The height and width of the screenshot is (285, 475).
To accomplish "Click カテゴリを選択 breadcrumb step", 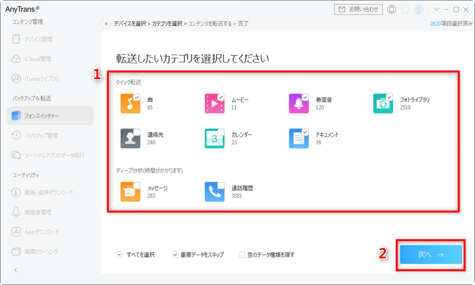I will coord(167,24).
